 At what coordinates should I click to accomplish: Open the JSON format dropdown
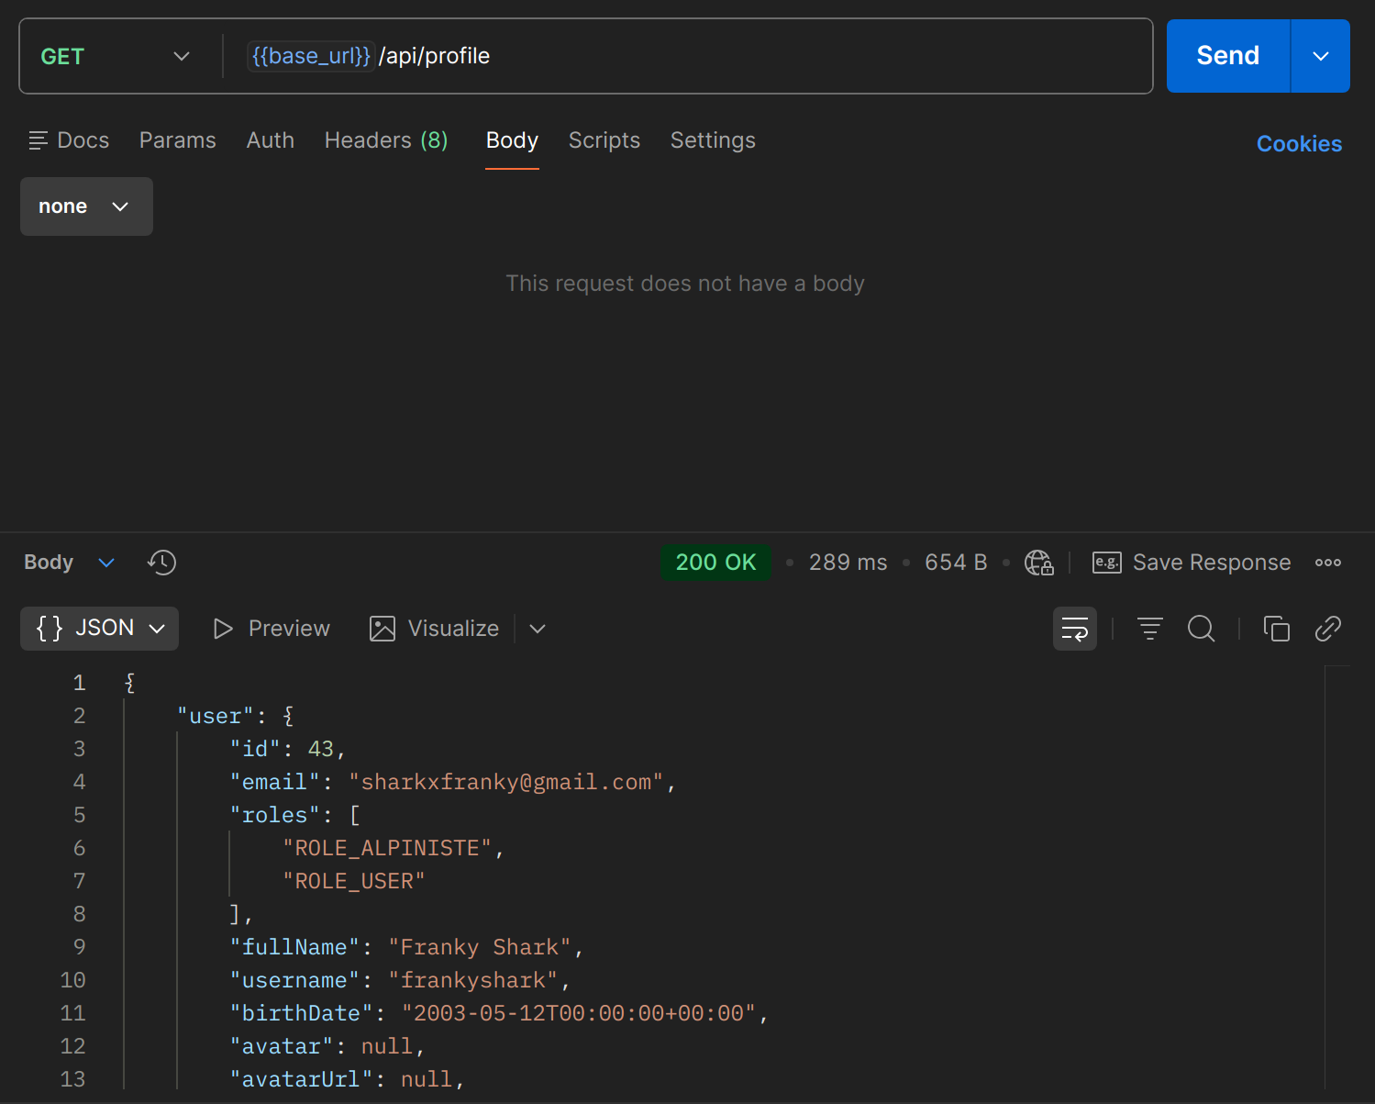pos(99,629)
